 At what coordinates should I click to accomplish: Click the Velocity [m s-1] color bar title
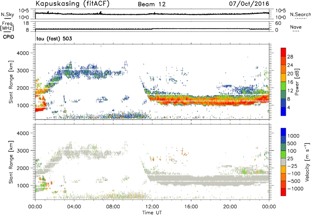[x=307, y=162]
